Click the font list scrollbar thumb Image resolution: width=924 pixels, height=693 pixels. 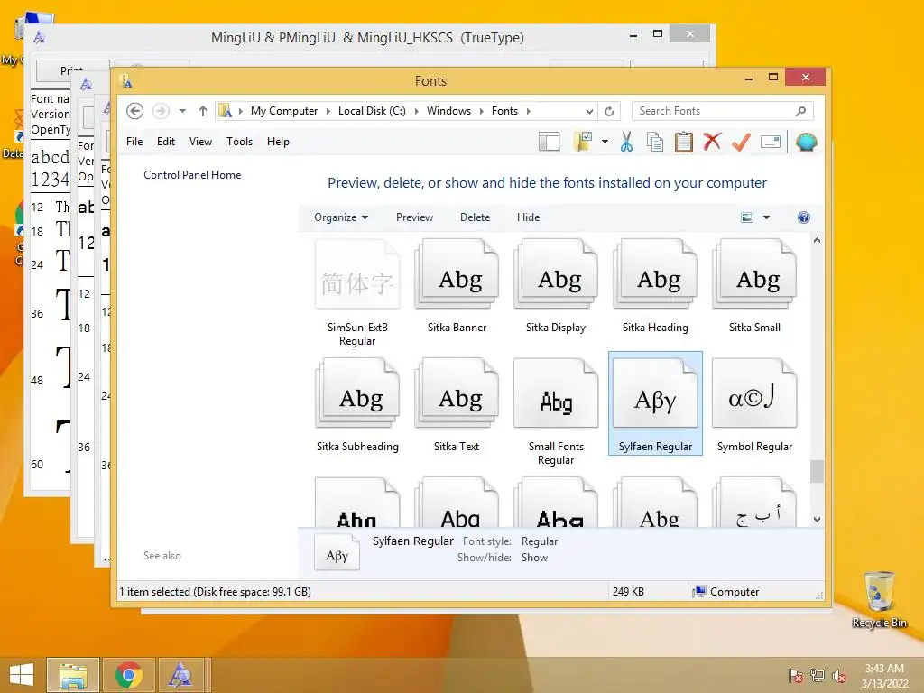(817, 471)
